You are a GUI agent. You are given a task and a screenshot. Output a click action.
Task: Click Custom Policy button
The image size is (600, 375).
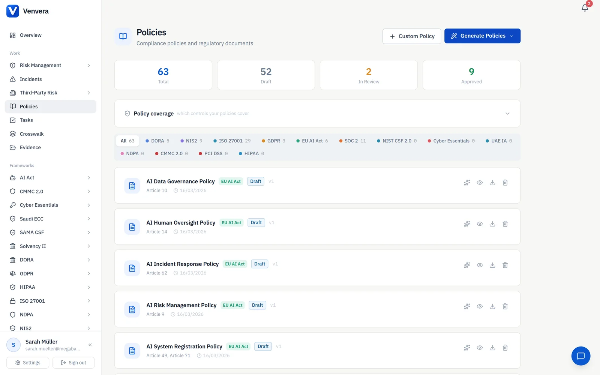click(412, 36)
